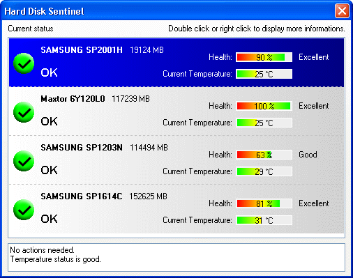The width and height of the screenshot is (353, 278).
Task: Click the 100 % health bar
Action: coord(264,106)
